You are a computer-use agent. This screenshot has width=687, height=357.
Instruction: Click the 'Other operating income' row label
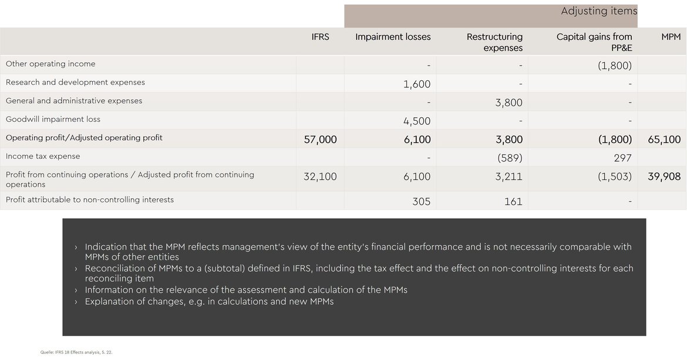click(x=50, y=64)
